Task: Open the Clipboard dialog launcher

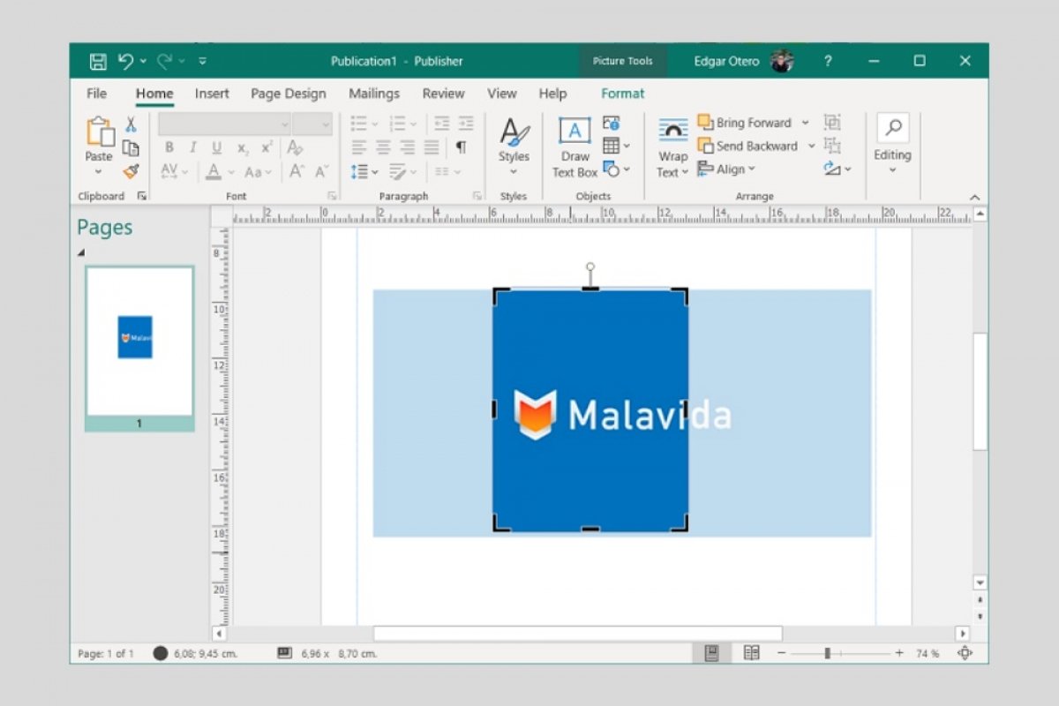Action: point(142,196)
